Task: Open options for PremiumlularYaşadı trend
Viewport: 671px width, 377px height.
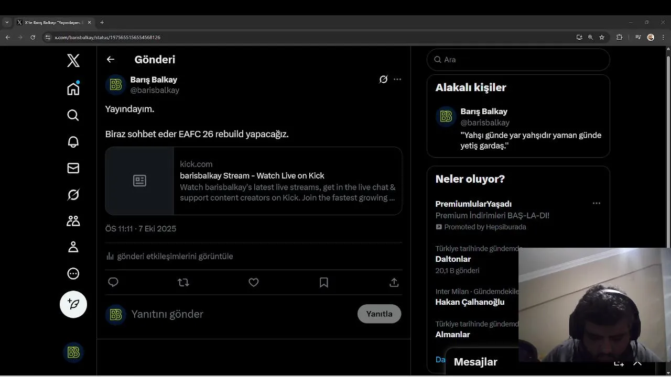Action: (597, 203)
